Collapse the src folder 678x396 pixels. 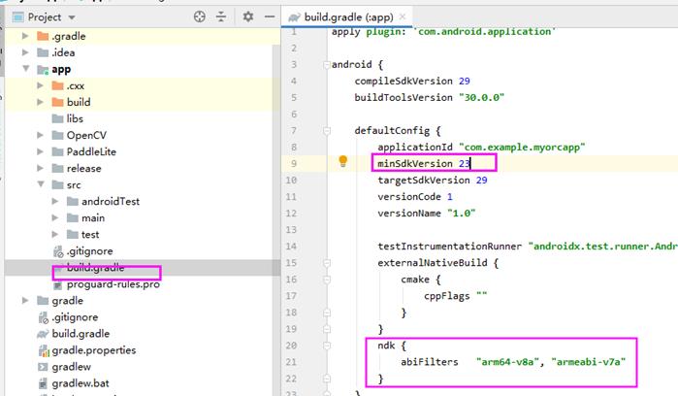tap(41, 184)
